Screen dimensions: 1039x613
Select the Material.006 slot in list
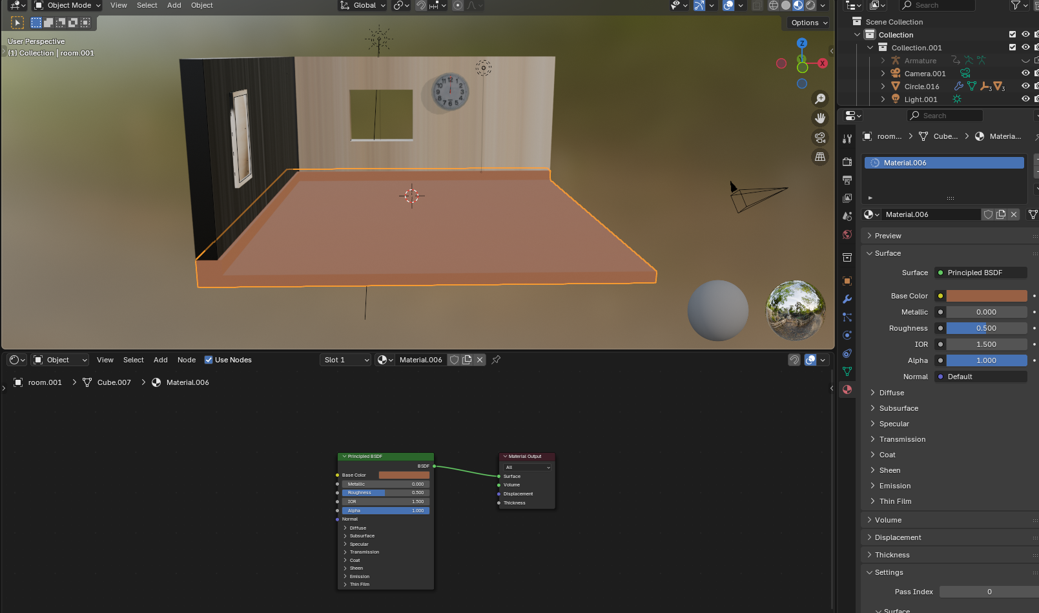[x=944, y=163]
